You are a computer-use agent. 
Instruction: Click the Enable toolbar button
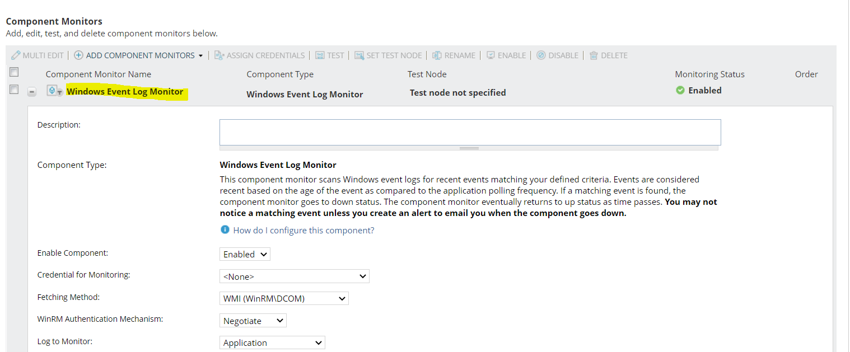(506, 55)
